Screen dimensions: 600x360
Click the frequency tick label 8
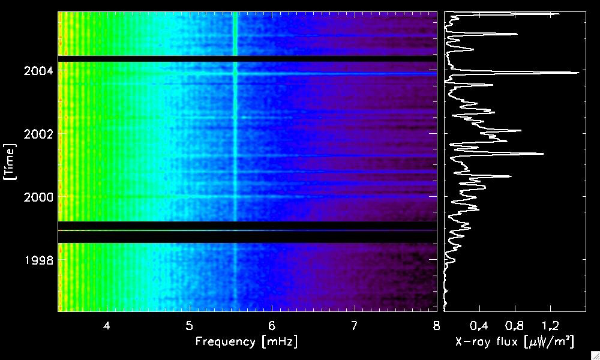435,323
